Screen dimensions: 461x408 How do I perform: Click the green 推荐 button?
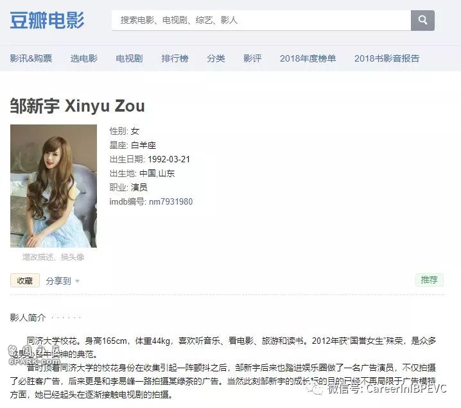click(430, 280)
